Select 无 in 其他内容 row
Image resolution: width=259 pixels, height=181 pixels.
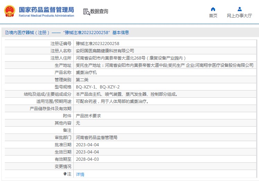(x=78, y=123)
